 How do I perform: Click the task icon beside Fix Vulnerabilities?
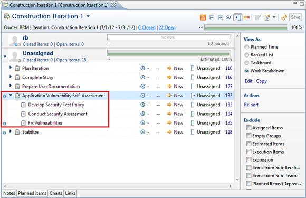click(x=23, y=123)
